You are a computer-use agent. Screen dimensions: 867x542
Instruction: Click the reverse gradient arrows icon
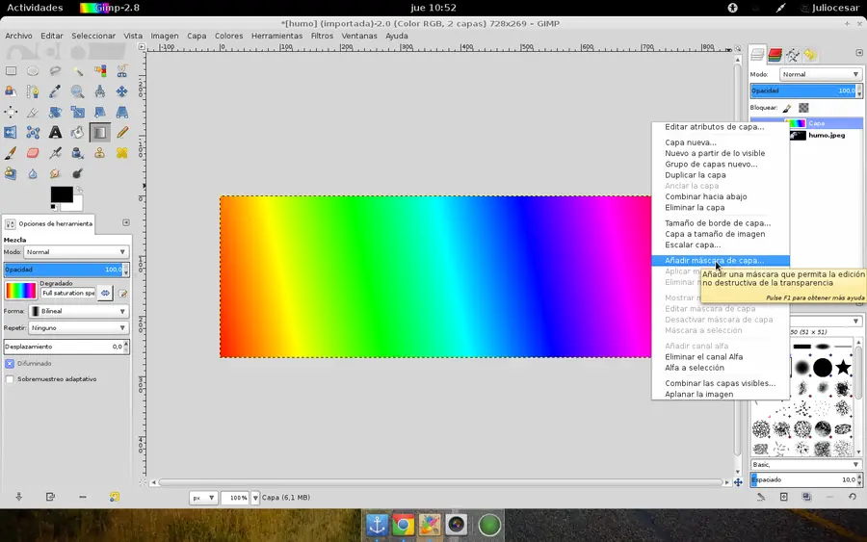pyautogui.click(x=106, y=293)
